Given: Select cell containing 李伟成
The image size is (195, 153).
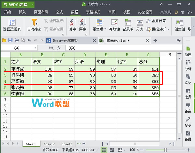Looking at the screenshot, I should coord(21,69).
